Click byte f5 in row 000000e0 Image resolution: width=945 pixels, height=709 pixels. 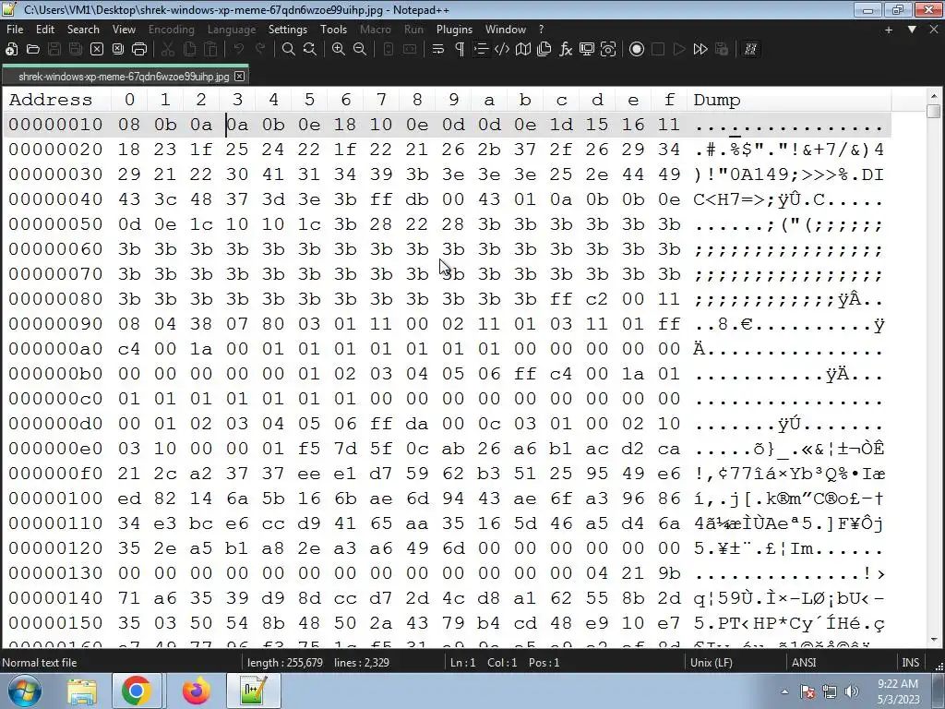tap(309, 449)
